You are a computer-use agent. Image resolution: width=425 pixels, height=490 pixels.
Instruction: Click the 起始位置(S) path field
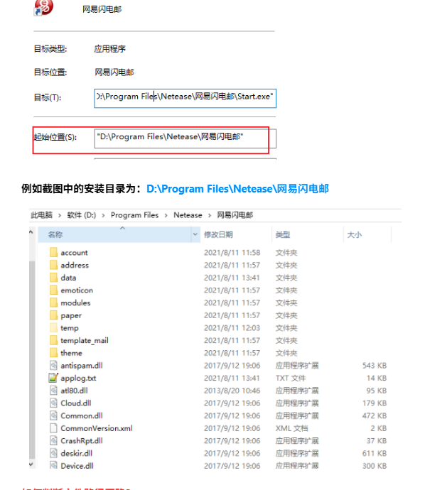185,138
